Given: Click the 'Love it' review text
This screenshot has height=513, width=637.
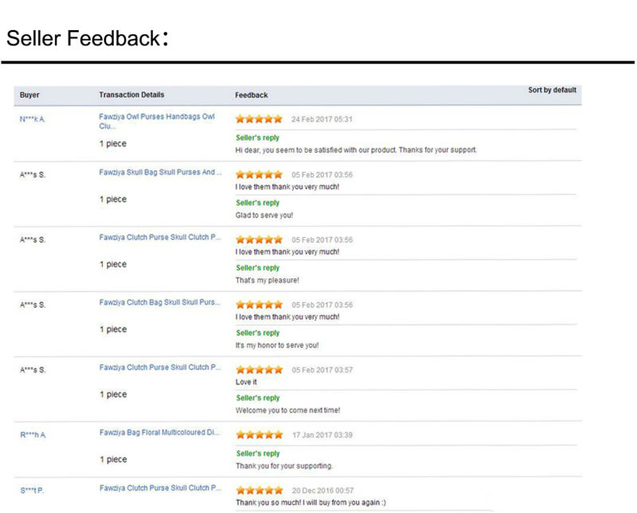Looking at the screenshot, I should (246, 383).
